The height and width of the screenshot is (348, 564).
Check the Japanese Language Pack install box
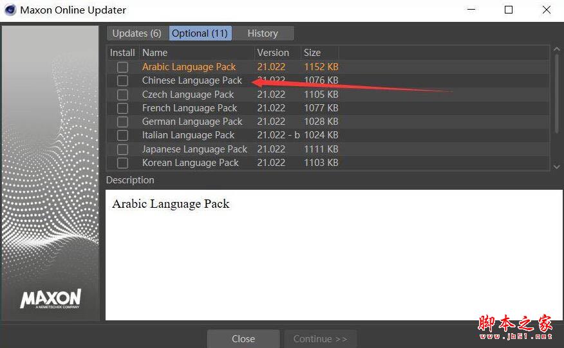point(122,149)
